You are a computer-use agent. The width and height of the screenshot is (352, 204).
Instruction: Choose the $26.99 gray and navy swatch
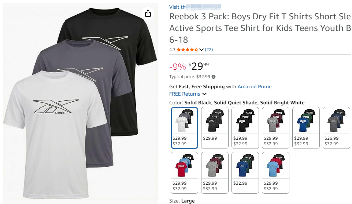pos(336,128)
